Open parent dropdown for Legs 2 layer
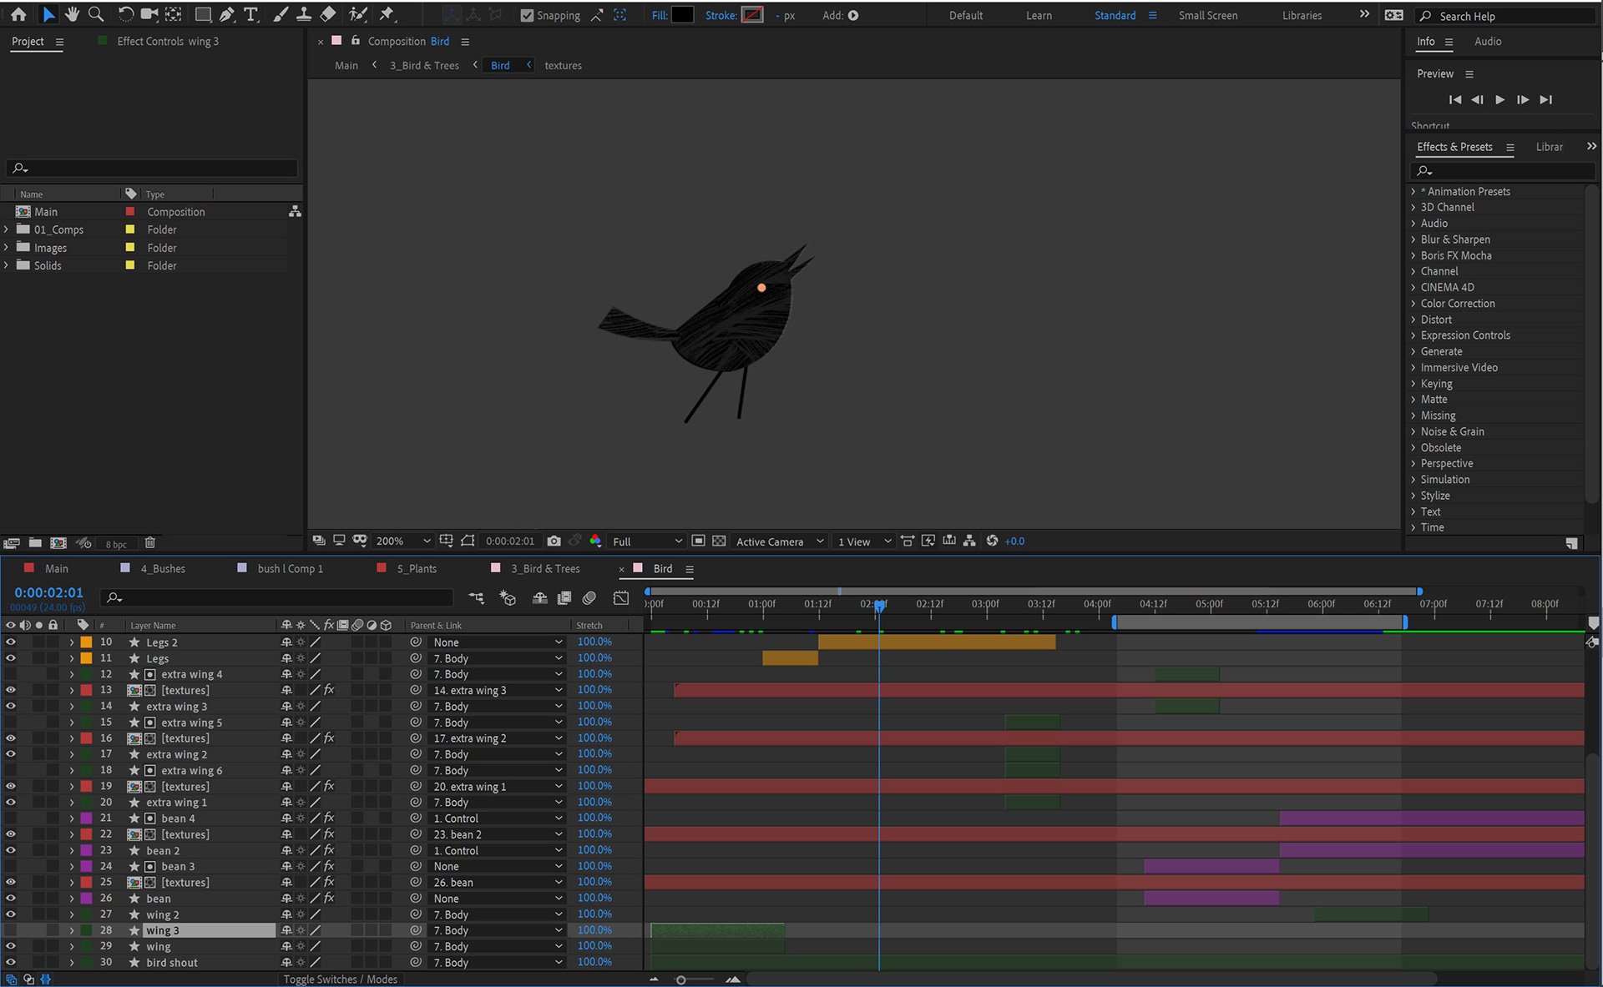 click(x=498, y=642)
